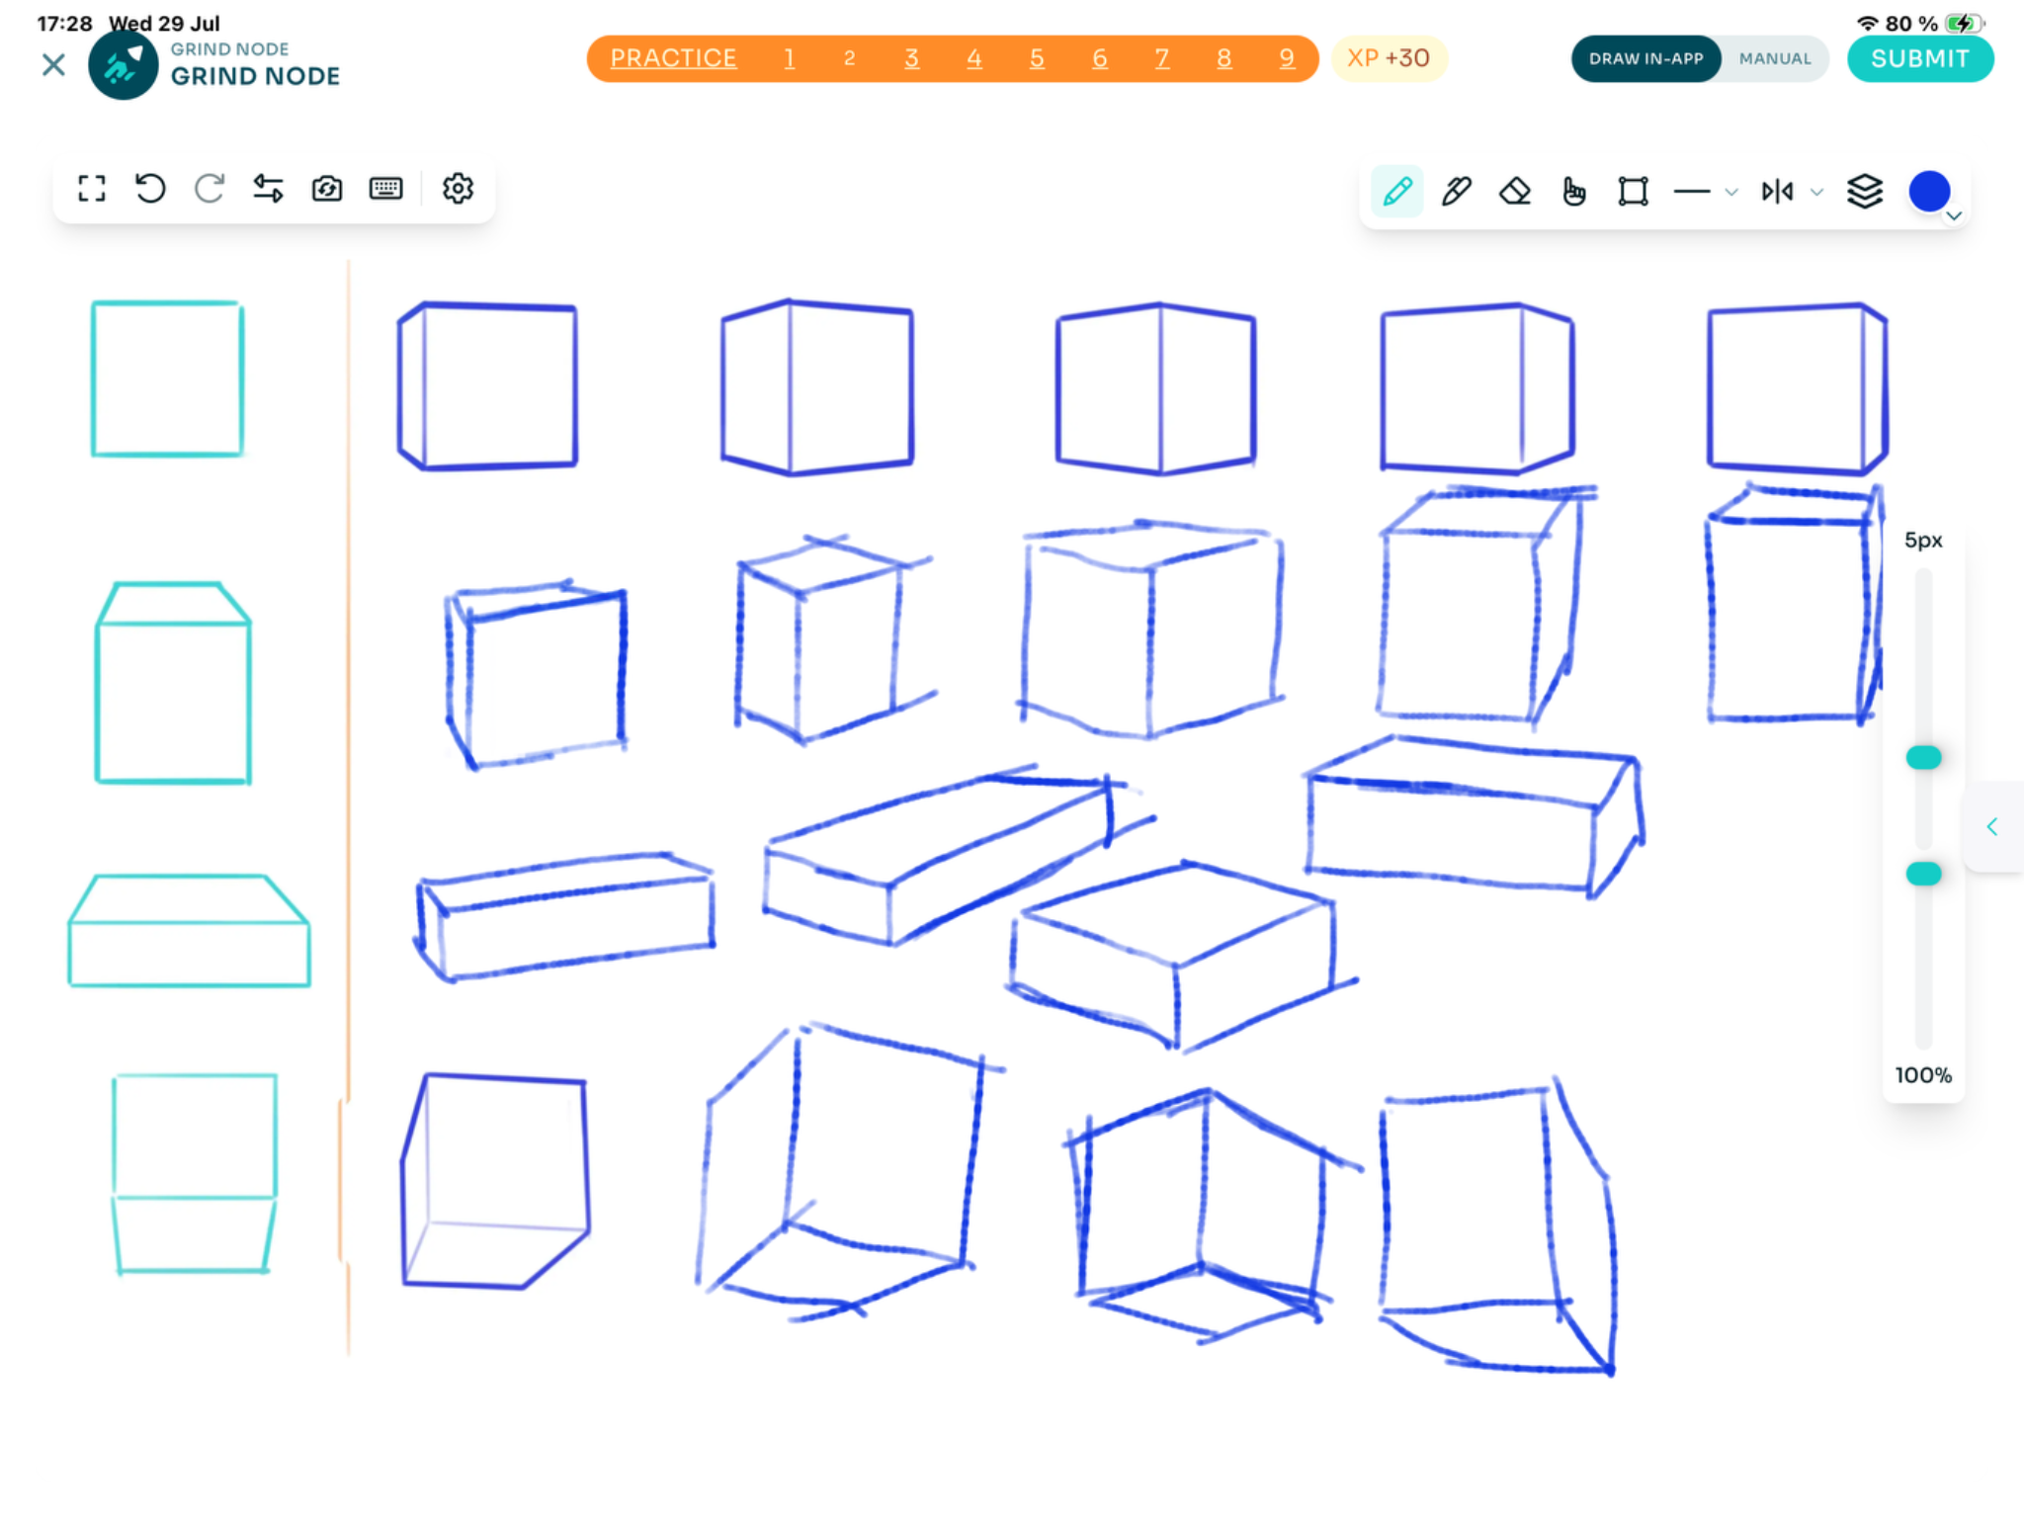The width and height of the screenshot is (2024, 1518).
Task: Switch to Draw In-App mode
Action: point(1645,58)
